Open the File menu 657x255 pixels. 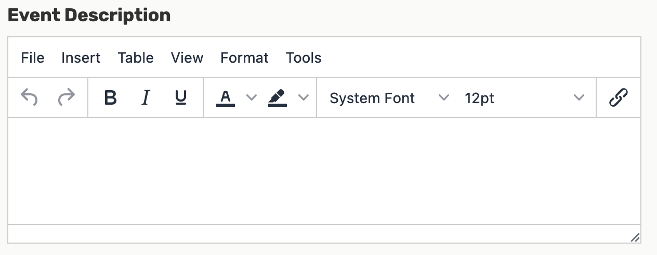pos(33,58)
